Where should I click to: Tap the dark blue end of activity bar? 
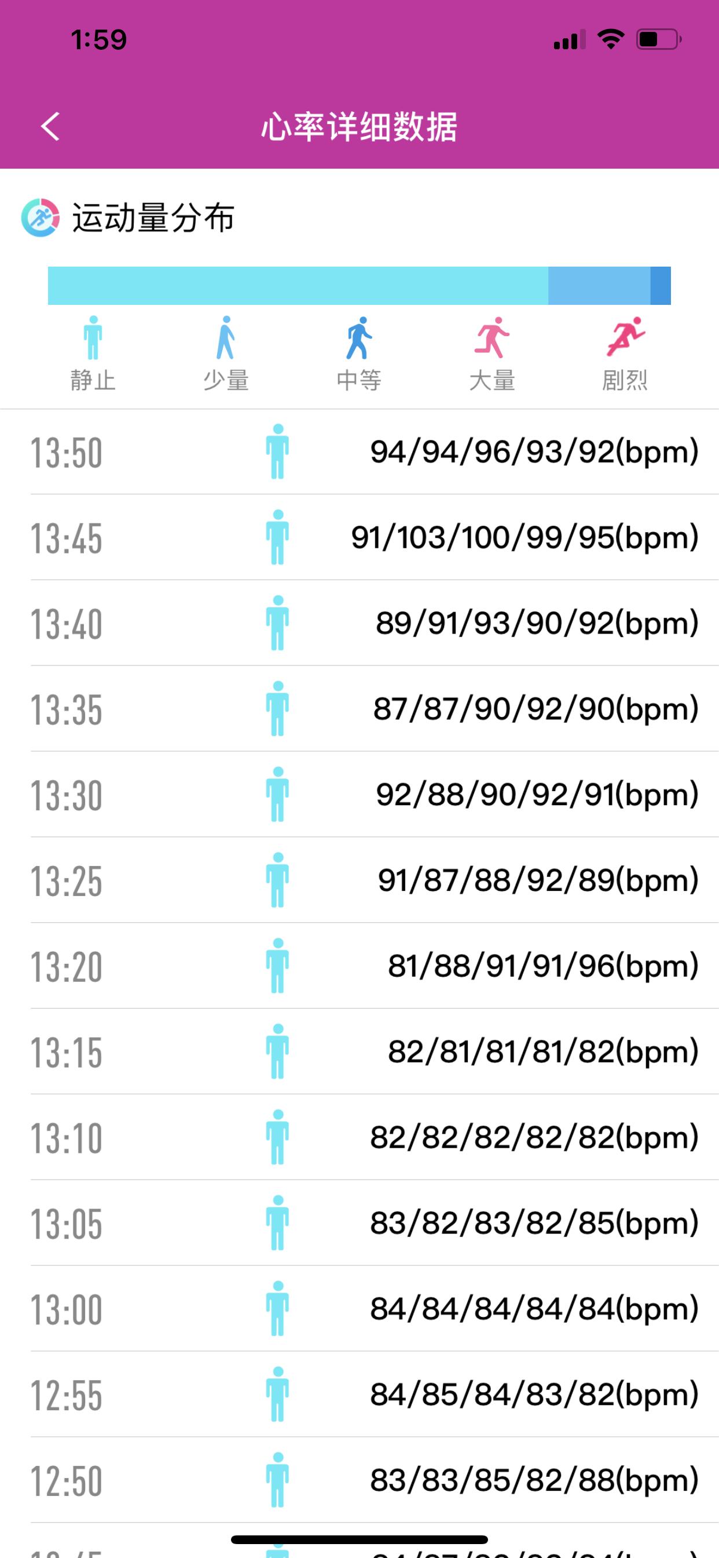point(661,286)
